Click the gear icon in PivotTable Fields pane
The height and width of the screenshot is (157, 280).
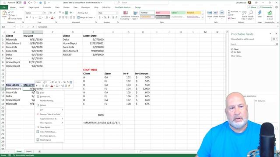274,39
